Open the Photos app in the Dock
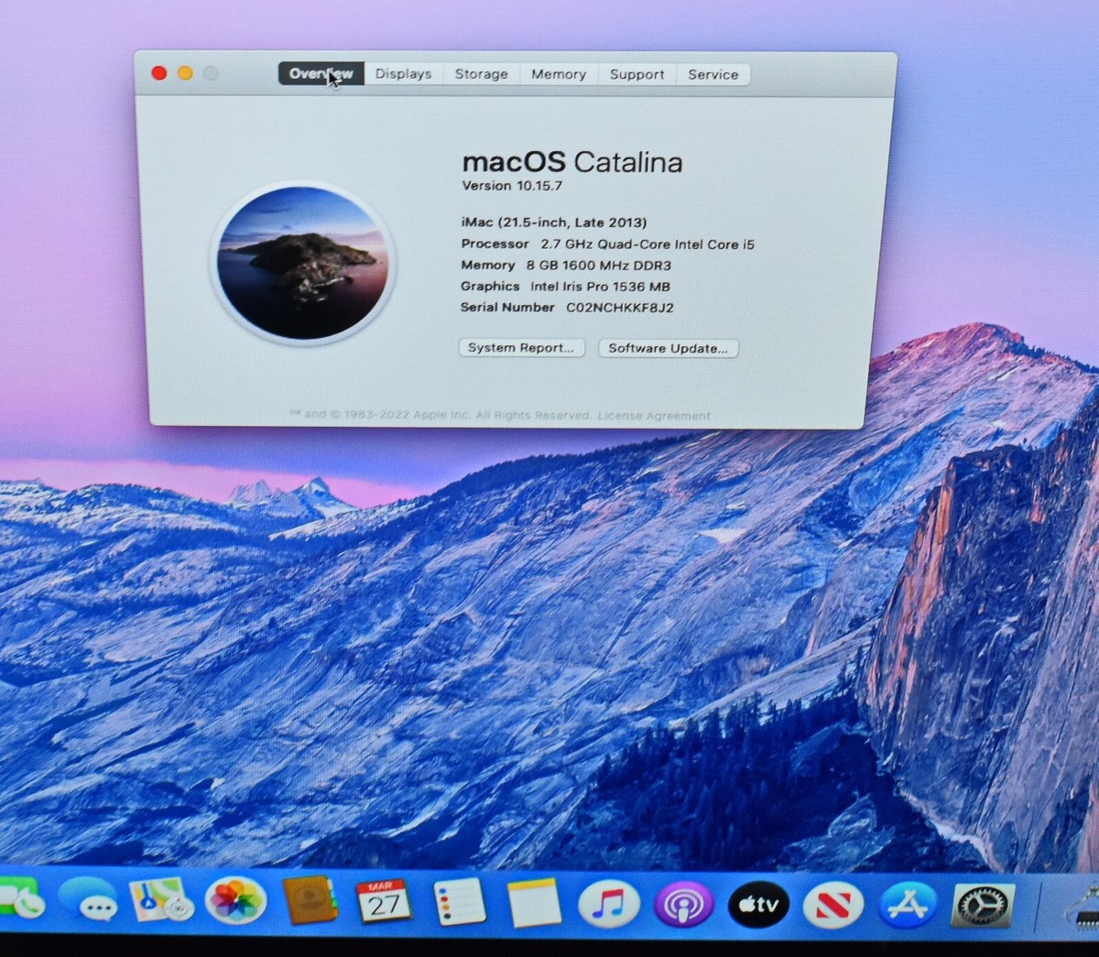Viewport: 1099px width, 957px height. click(x=234, y=900)
